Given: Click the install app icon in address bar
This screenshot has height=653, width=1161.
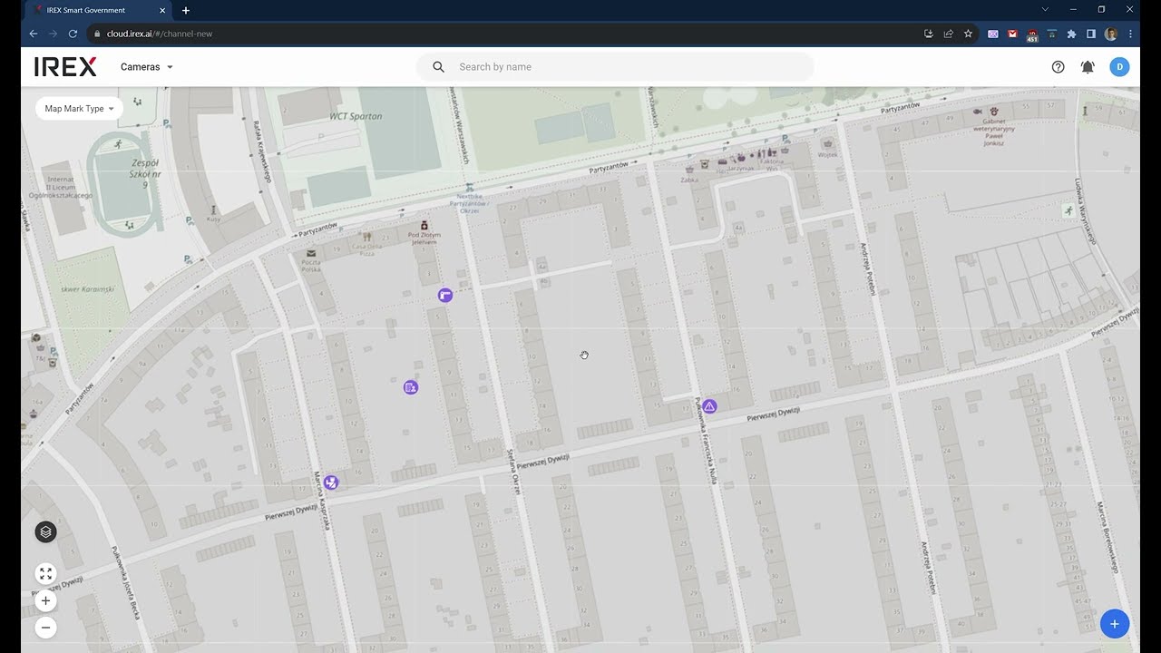Looking at the screenshot, I should coord(928,34).
